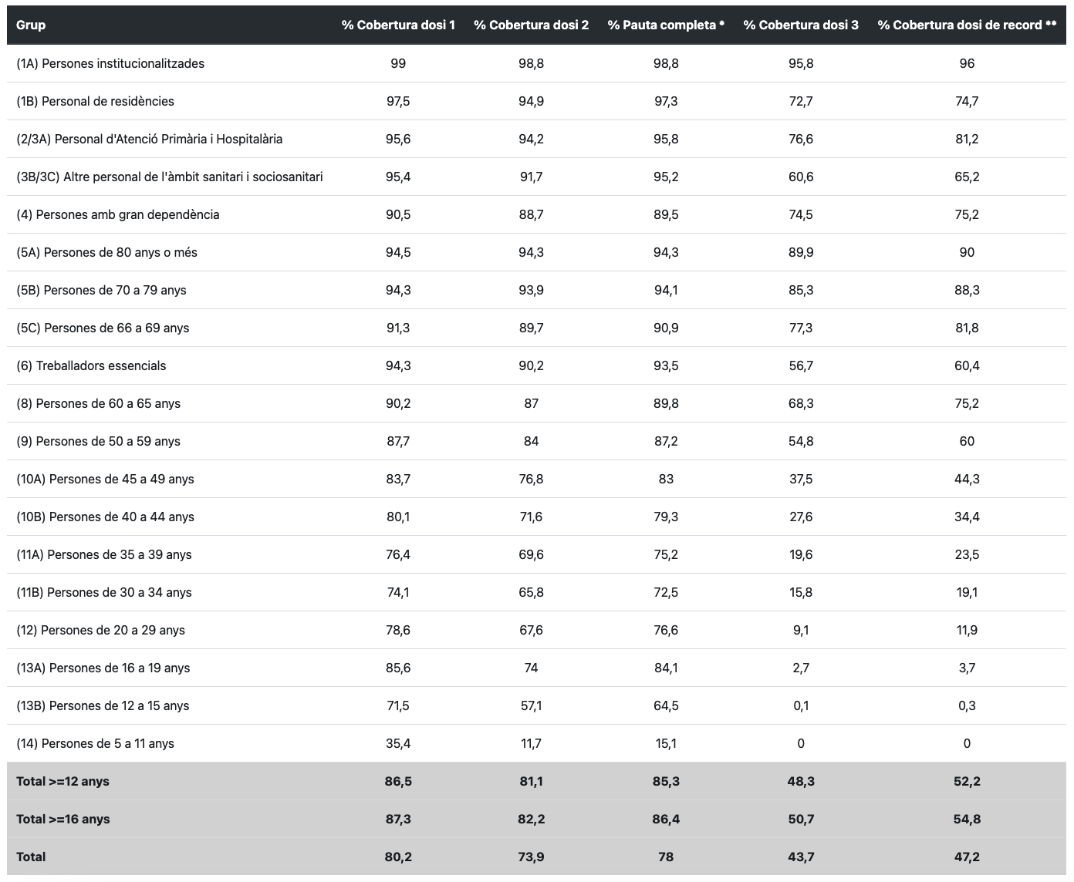Click the dosi 1 value 35,4 for 5-11 anys

(398, 743)
